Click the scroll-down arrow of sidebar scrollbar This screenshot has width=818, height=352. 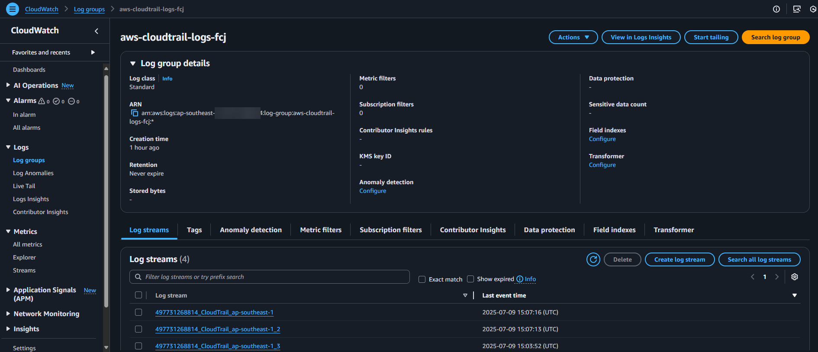(x=106, y=347)
